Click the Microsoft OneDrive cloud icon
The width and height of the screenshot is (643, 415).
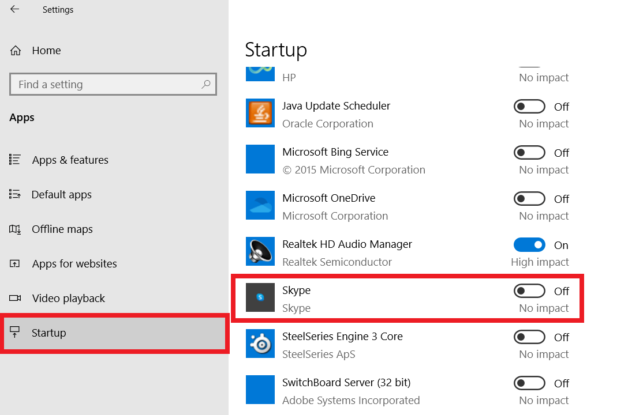(x=260, y=205)
